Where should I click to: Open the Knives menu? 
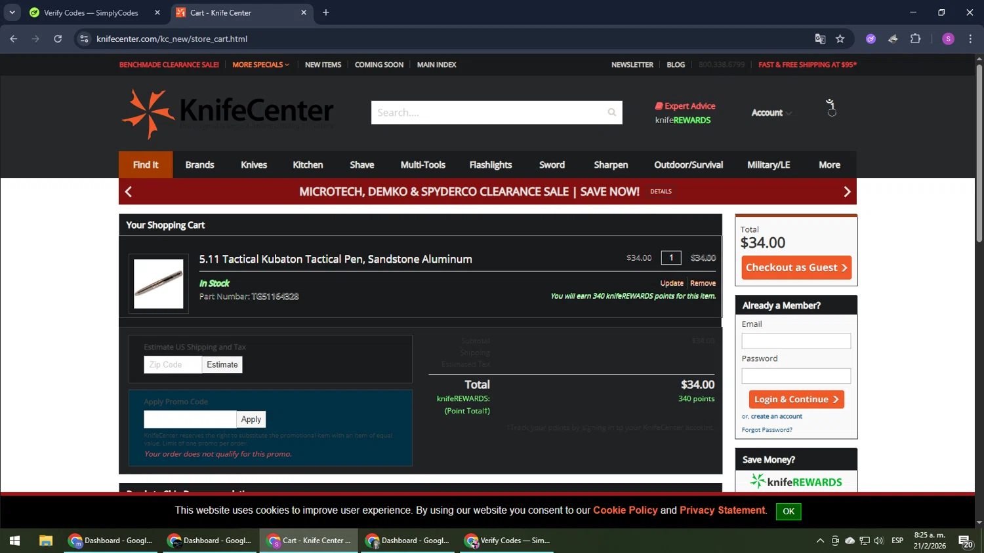(x=254, y=165)
